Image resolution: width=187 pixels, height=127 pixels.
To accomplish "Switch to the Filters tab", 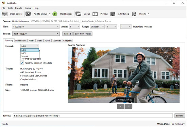I will click(x=32, y=41).
